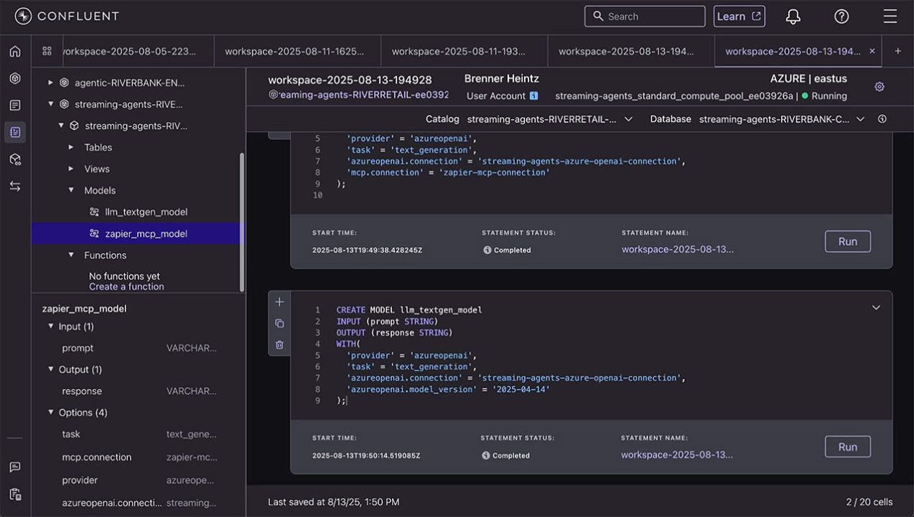Click the duplicate cell icon beside the SQL cell
Viewport: 914px width, 517px height.
point(279,323)
